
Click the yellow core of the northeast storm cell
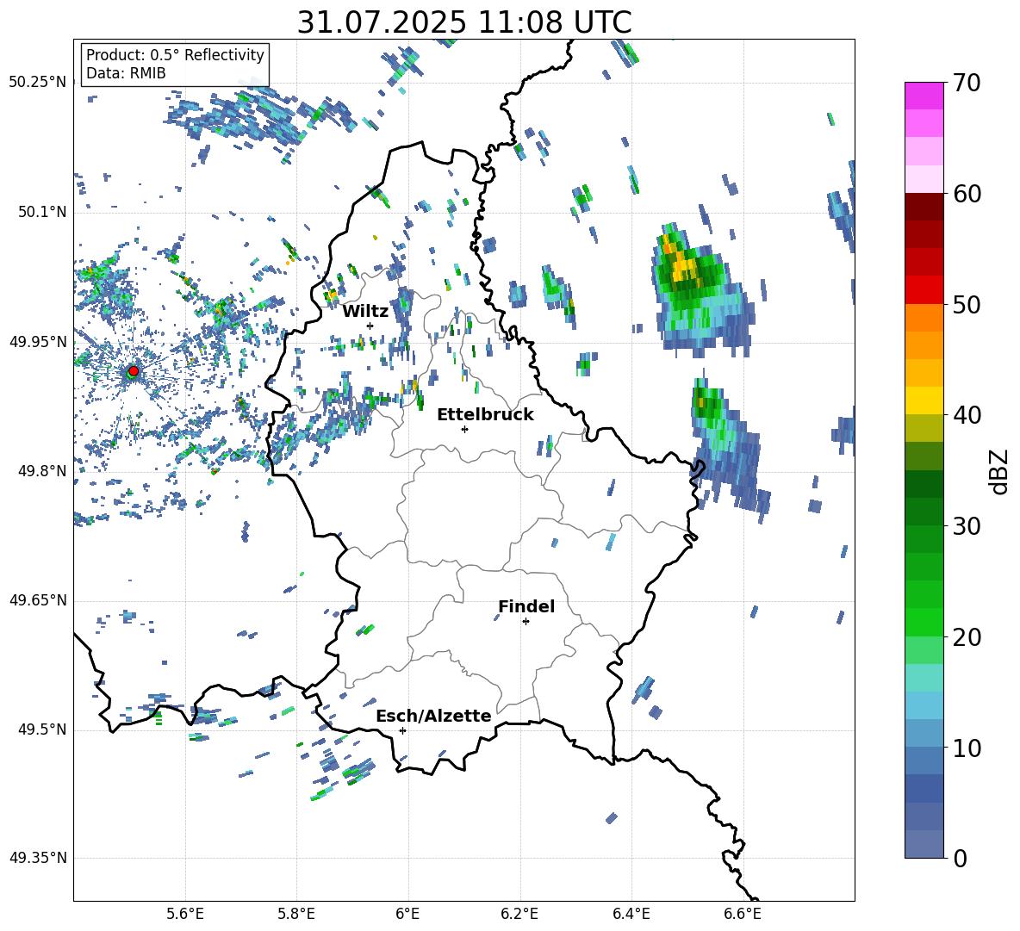click(x=683, y=268)
